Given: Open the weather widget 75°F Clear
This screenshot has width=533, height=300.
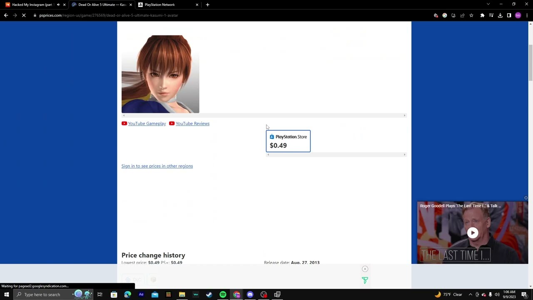Looking at the screenshot, I should coord(448,295).
